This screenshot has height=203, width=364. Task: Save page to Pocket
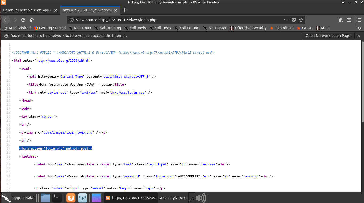[293, 20]
